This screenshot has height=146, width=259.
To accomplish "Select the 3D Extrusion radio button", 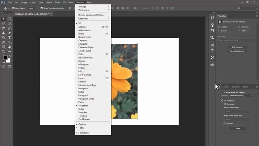I will (222, 104).
